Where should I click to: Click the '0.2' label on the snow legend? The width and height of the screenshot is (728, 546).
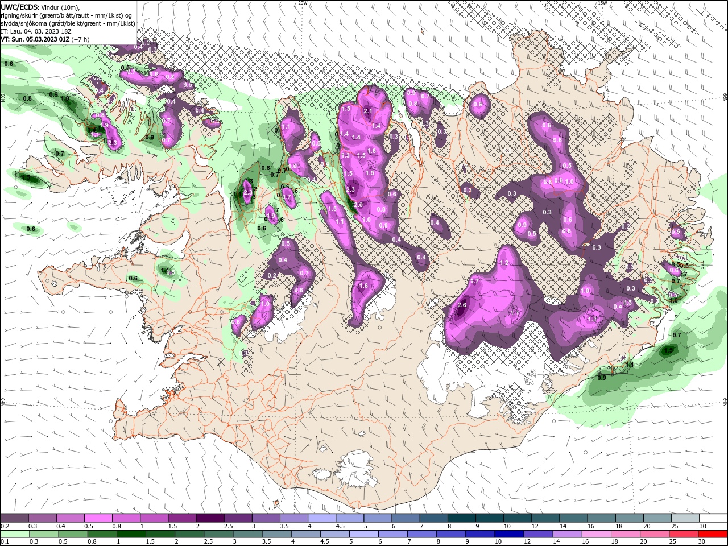pyautogui.click(x=5, y=526)
